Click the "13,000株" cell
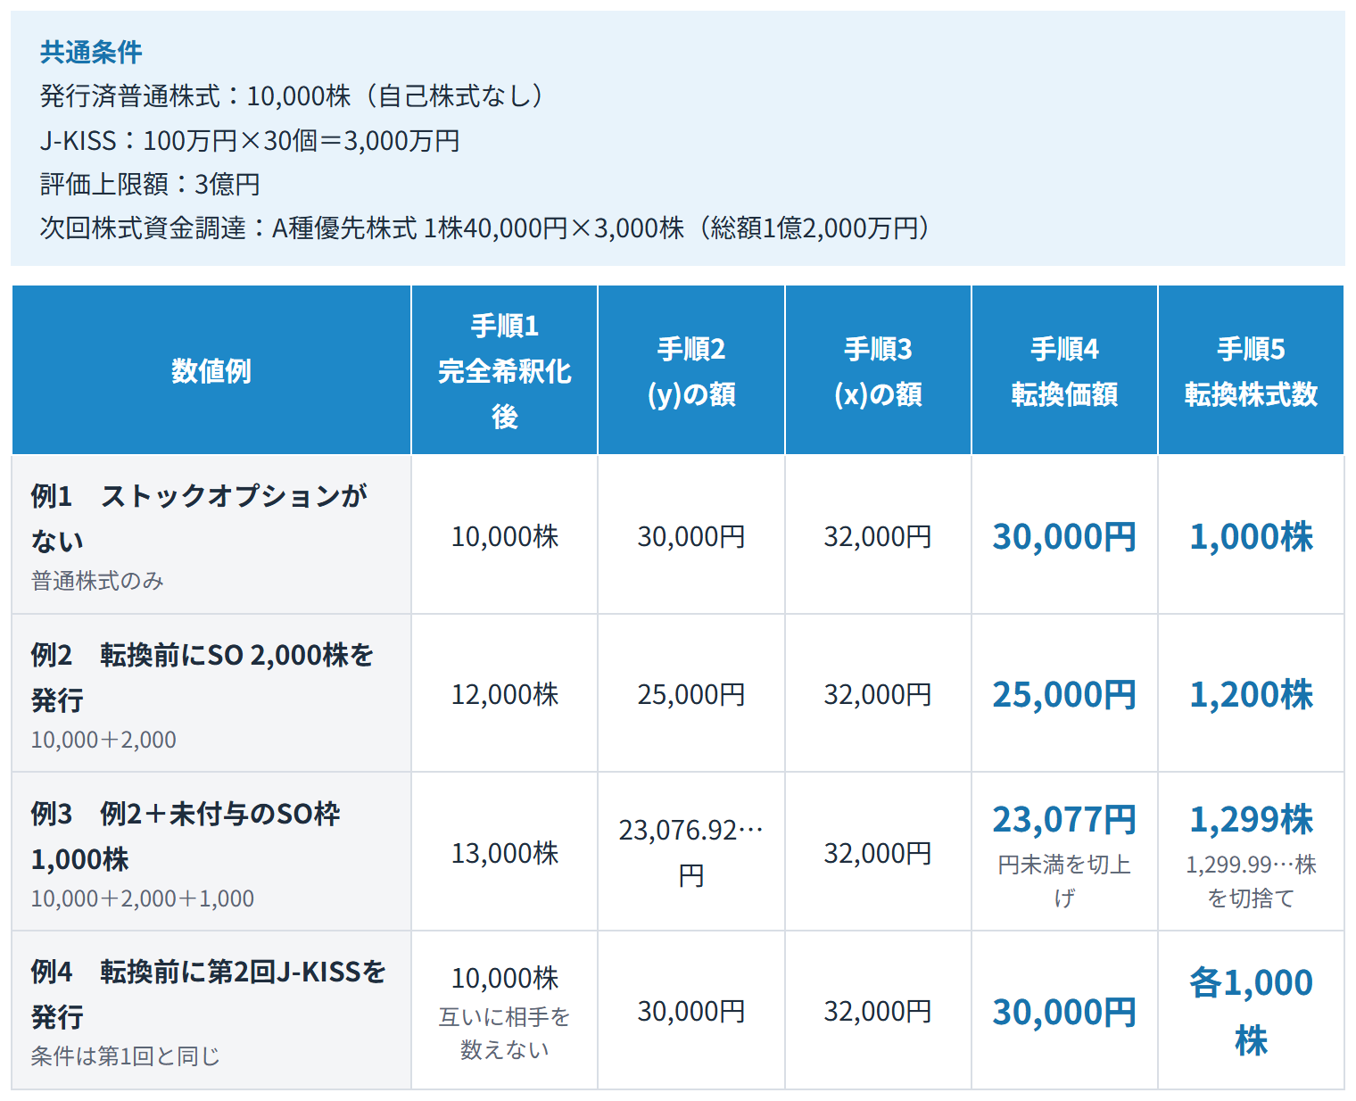The height and width of the screenshot is (1101, 1356). 505,853
